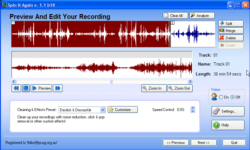Click the length value '36 min 54 secs'

[227, 74]
